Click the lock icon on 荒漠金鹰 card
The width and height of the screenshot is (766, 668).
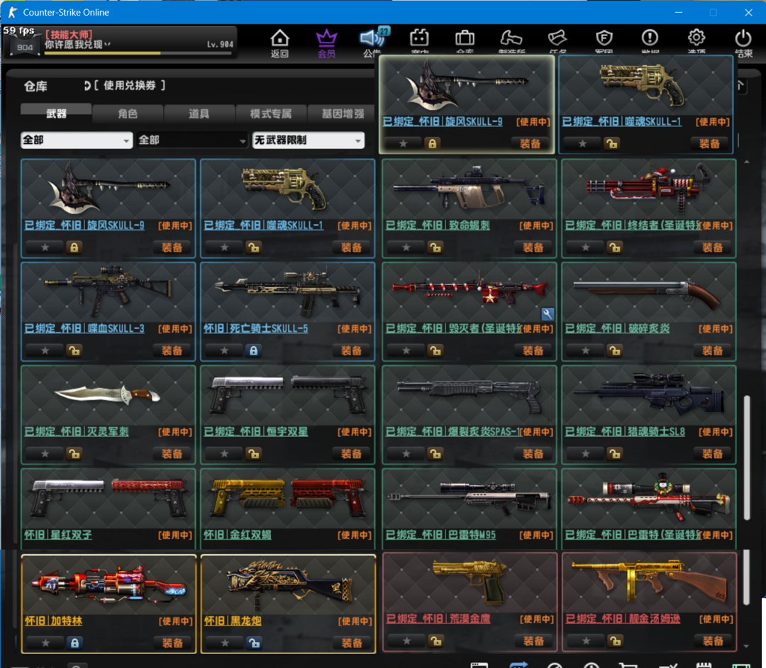[x=435, y=640]
